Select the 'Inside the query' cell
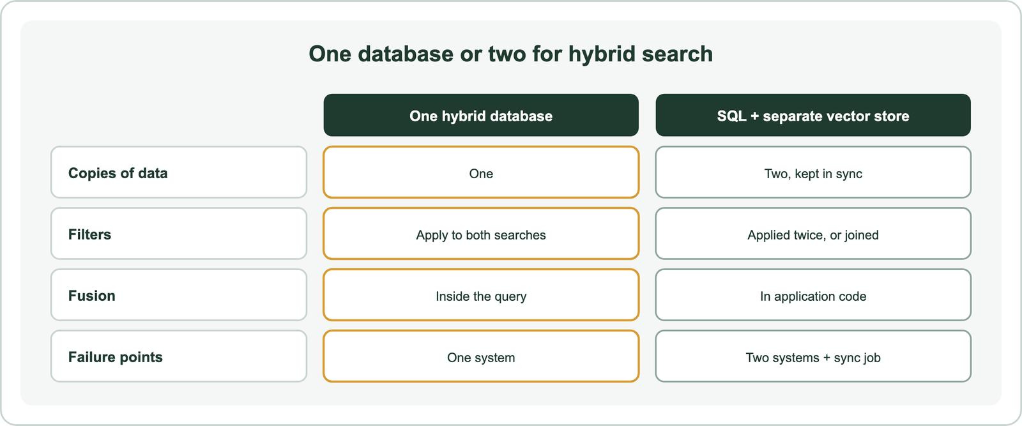 pyautogui.click(x=481, y=295)
